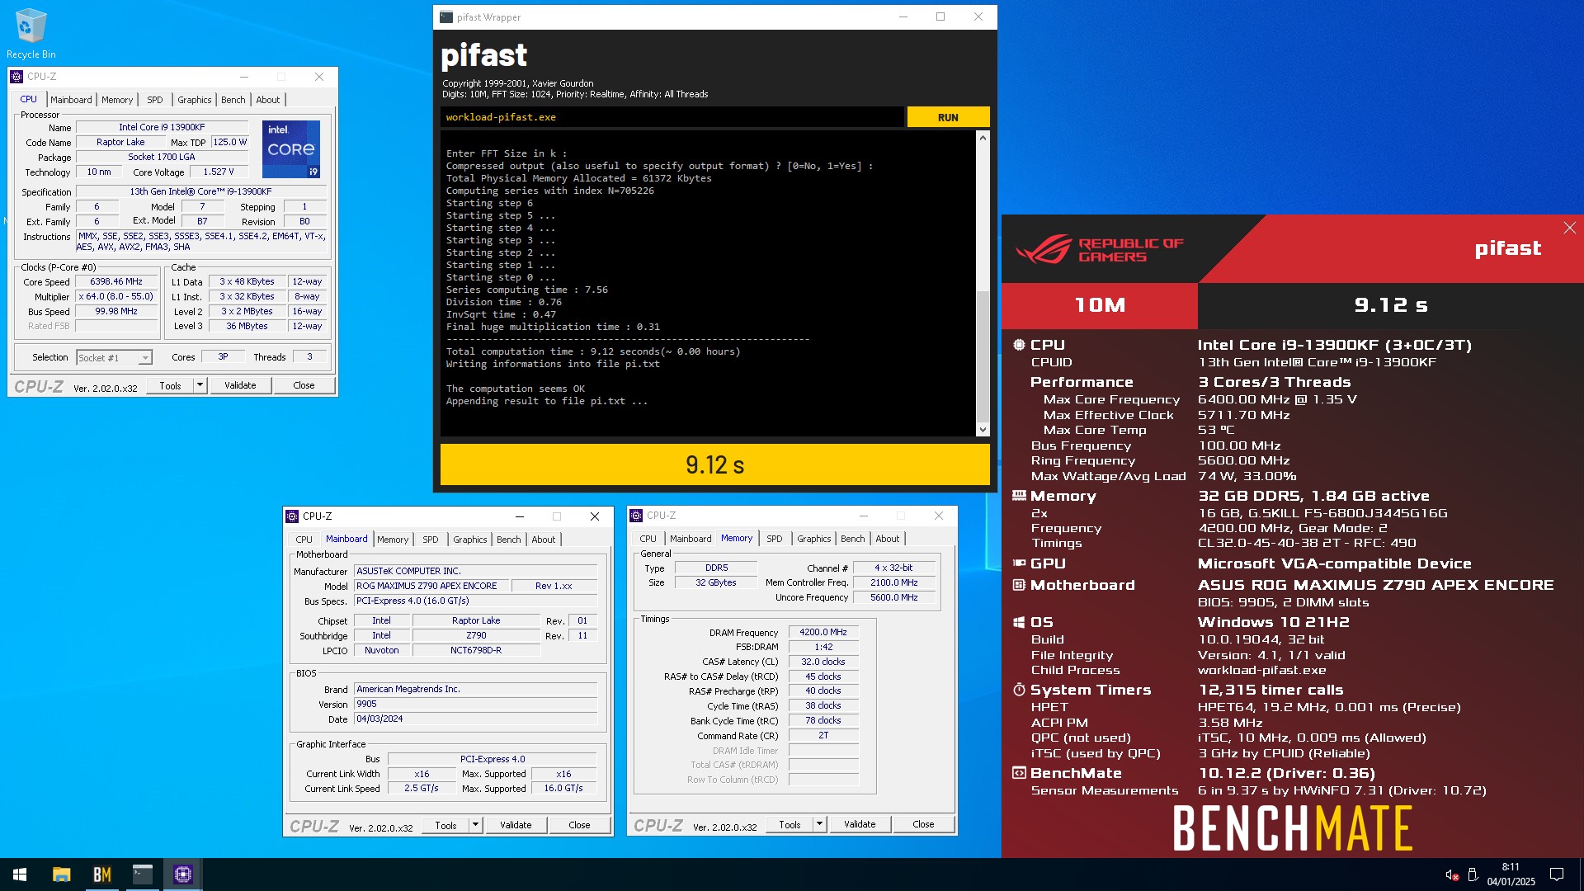Click Validate in Memory window
This screenshot has width=1584, height=891.
click(x=860, y=824)
